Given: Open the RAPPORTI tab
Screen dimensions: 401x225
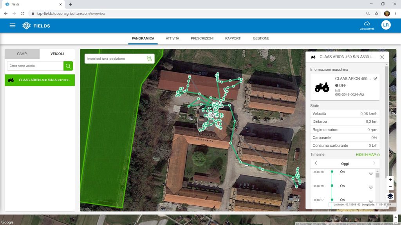Looking at the screenshot, I should point(233,39).
